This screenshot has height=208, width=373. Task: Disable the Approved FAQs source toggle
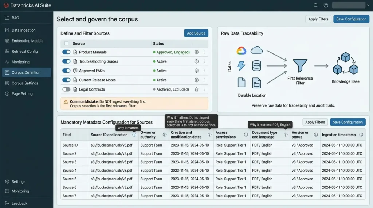pos(66,71)
